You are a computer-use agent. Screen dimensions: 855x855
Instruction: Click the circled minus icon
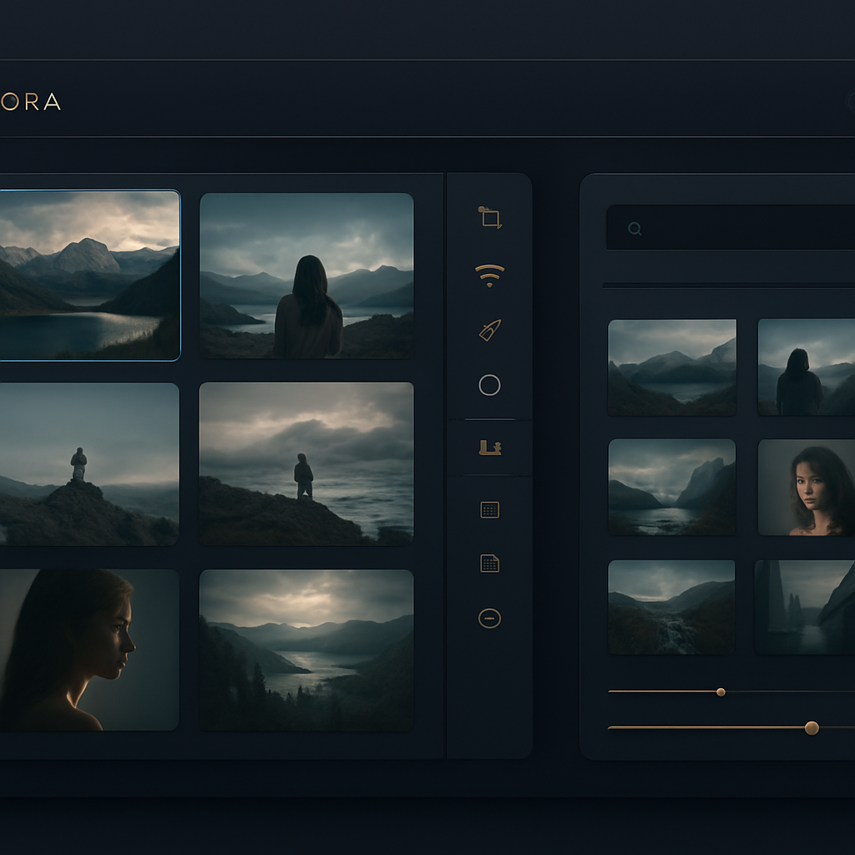(489, 619)
